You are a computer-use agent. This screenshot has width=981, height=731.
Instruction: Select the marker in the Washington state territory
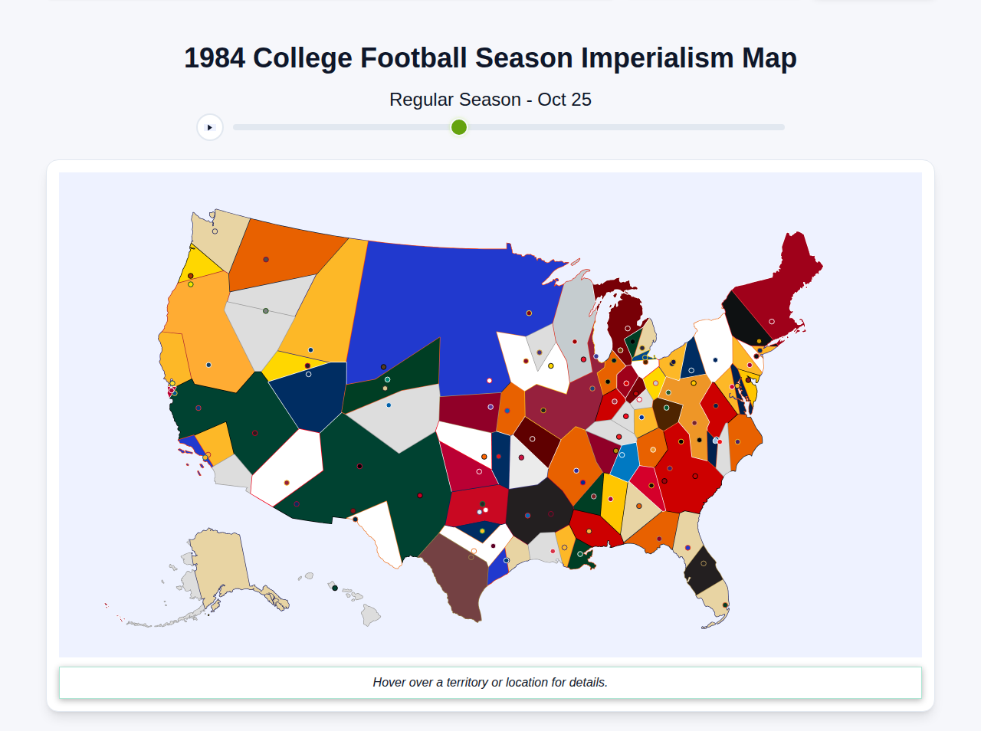click(x=215, y=231)
